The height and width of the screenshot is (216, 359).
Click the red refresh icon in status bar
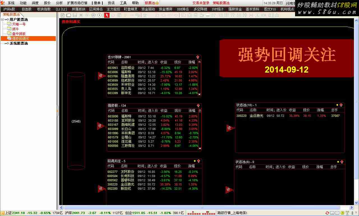[327, 213]
